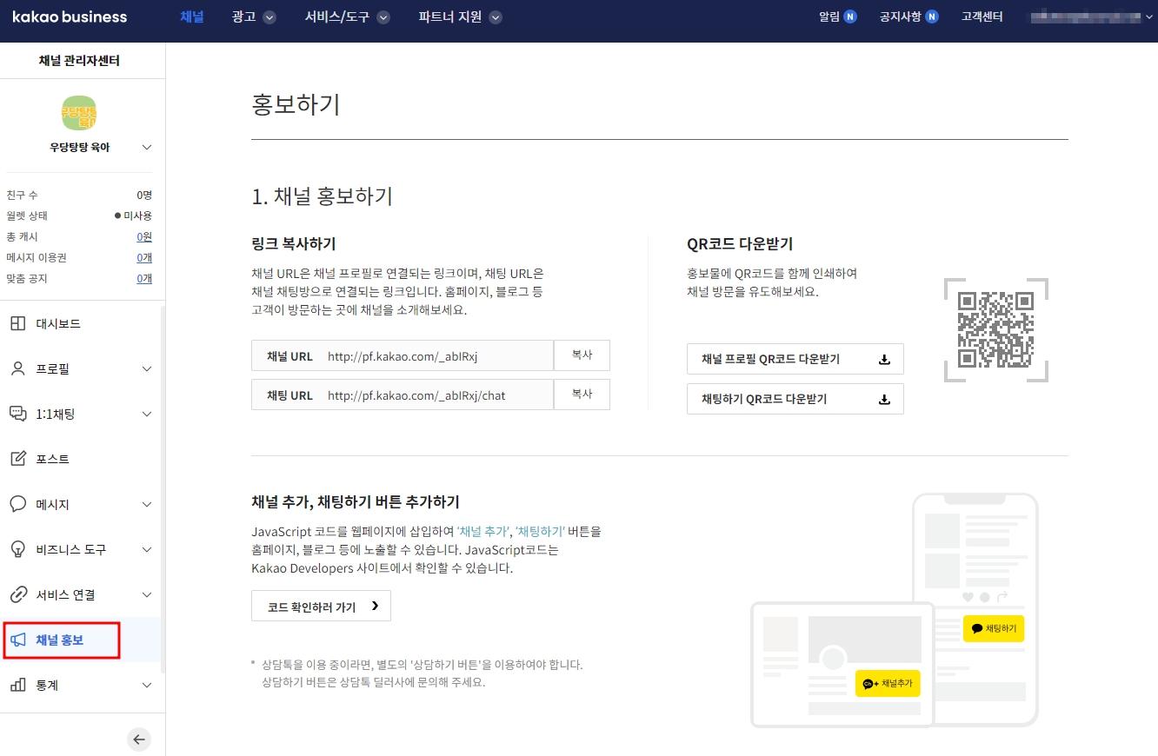Select the 채널 top navigation tab
This screenshot has height=756, width=1158.
tap(192, 17)
